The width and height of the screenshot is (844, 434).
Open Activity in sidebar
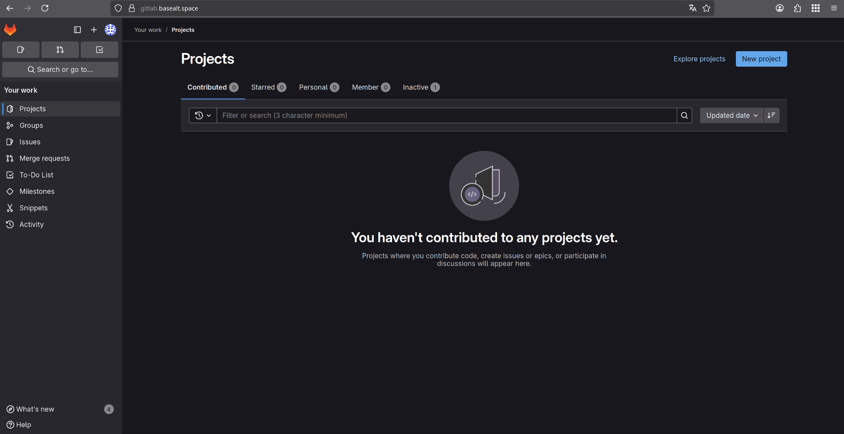click(x=61, y=224)
